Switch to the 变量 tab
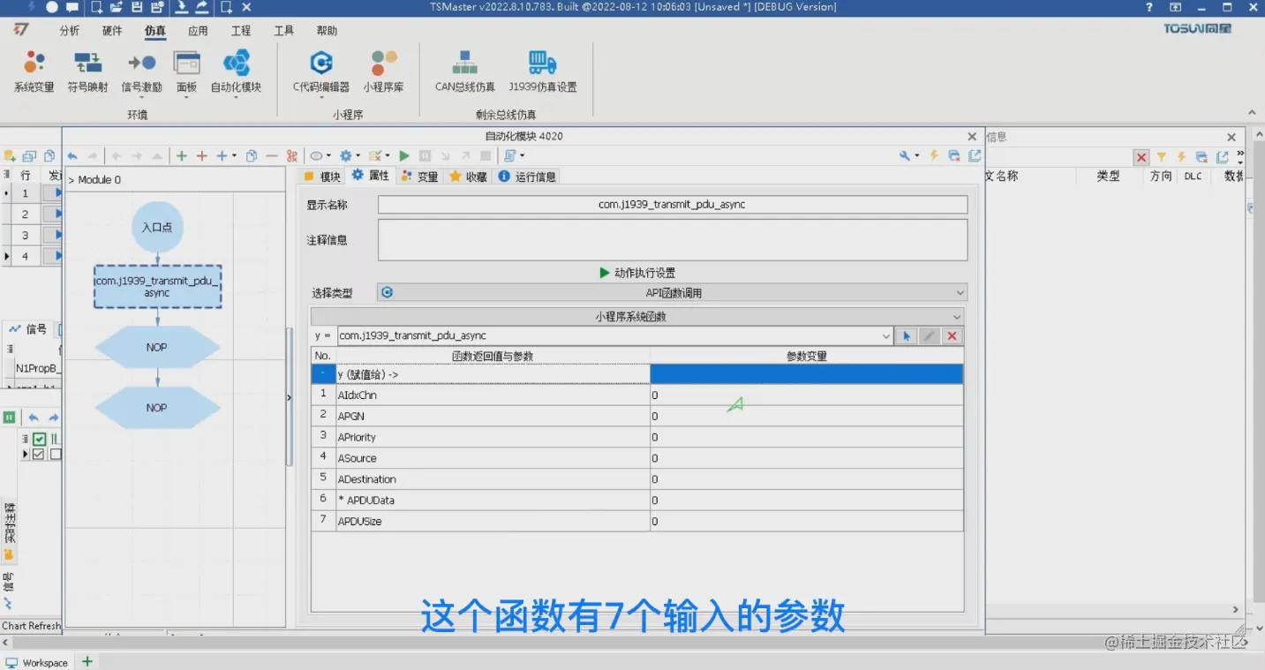Viewport: 1265px width, 670px height. (419, 177)
